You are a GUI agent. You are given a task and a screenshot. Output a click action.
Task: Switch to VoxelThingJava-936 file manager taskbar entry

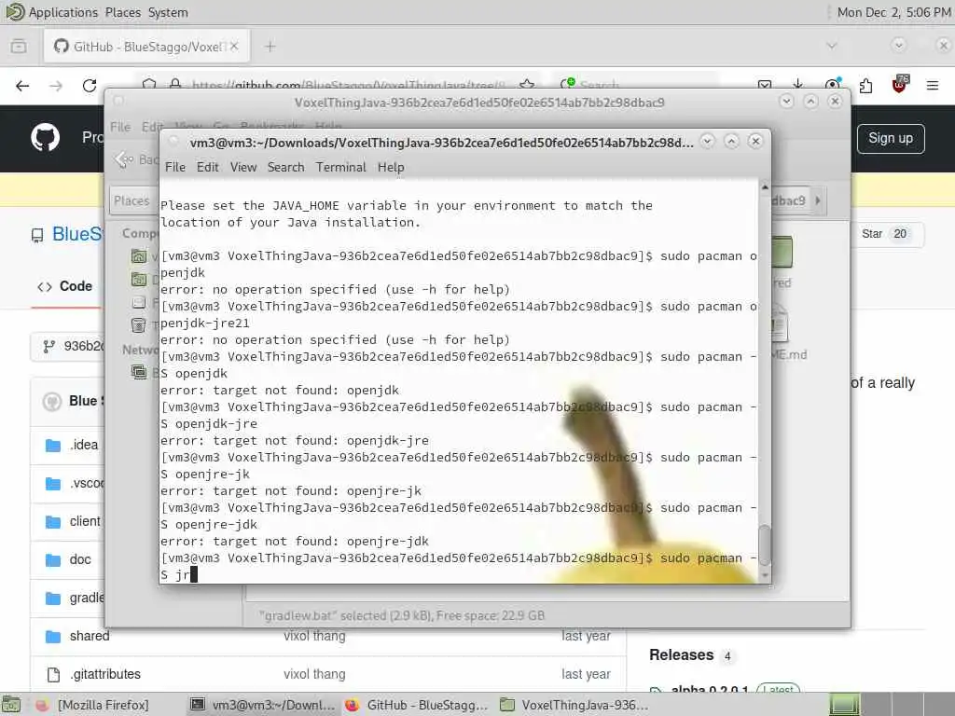pos(574,705)
